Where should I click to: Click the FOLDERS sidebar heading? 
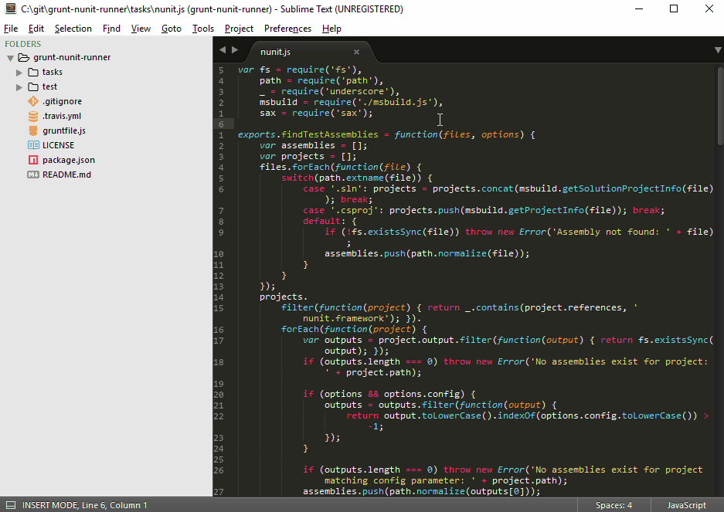pos(23,44)
